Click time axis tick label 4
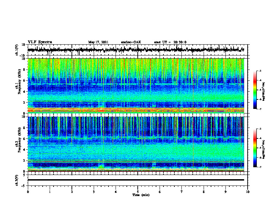 (x=116, y=192)
